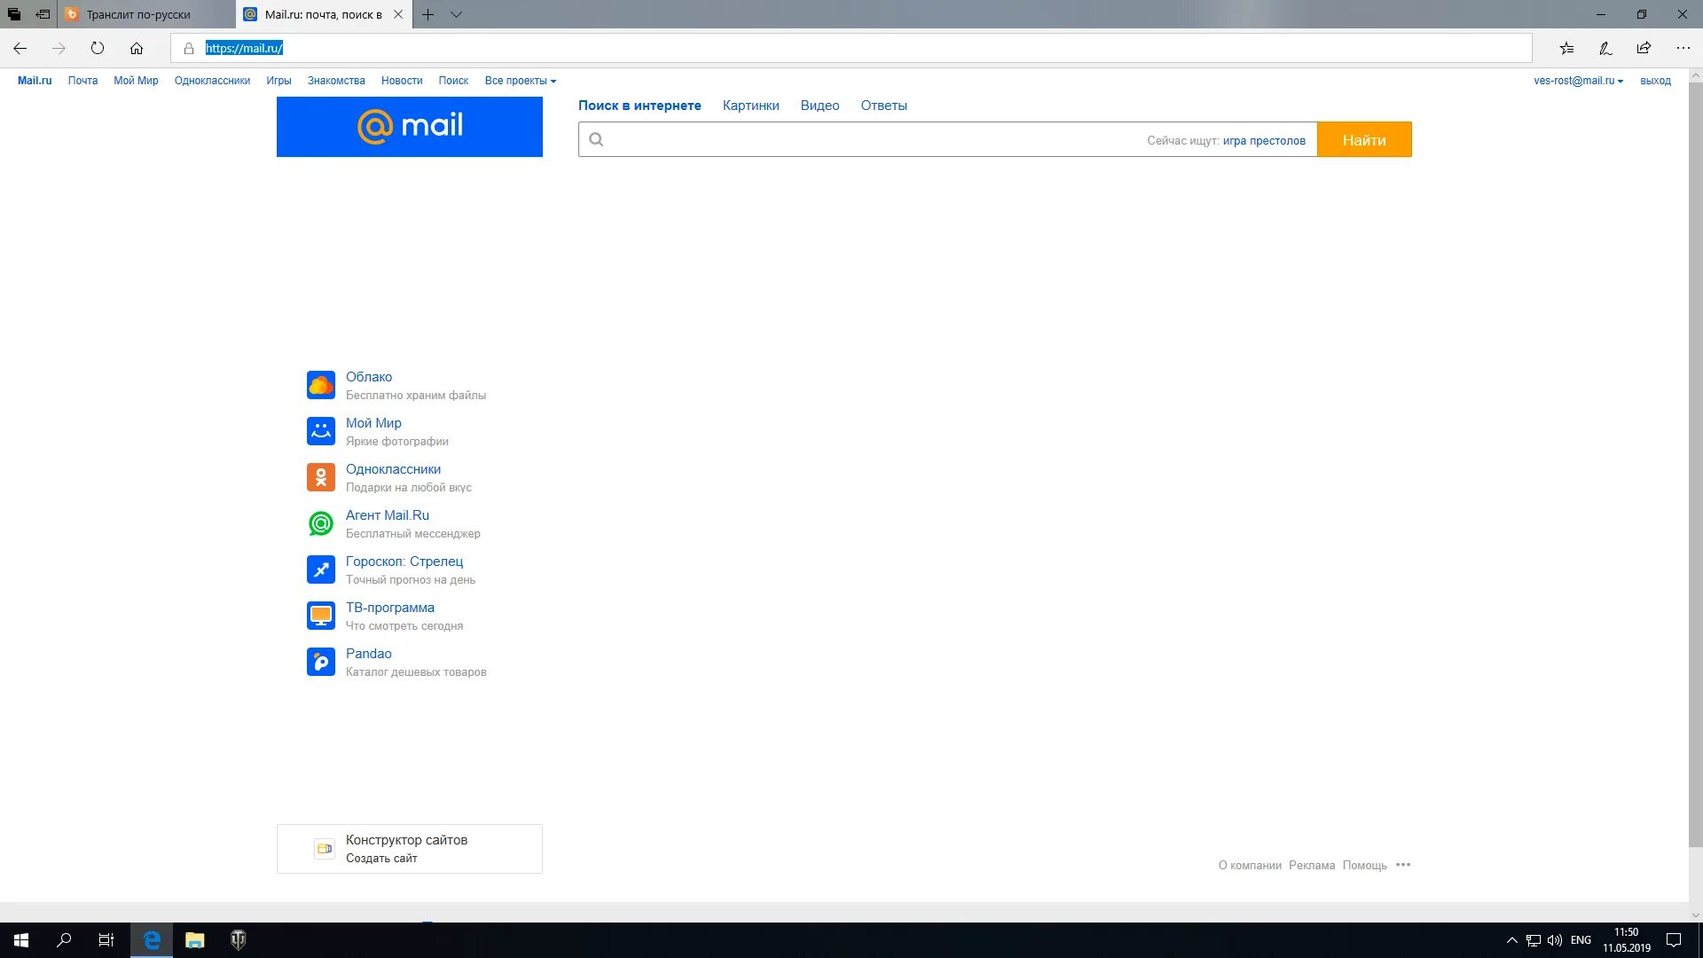
Task: Click the browser address bar URL
Action: (x=244, y=48)
